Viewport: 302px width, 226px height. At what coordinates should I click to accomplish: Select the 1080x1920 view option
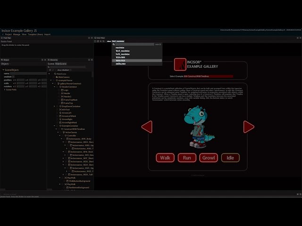point(137,61)
